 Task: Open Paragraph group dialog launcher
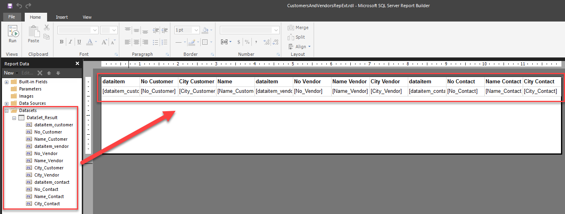click(x=168, y=54)
